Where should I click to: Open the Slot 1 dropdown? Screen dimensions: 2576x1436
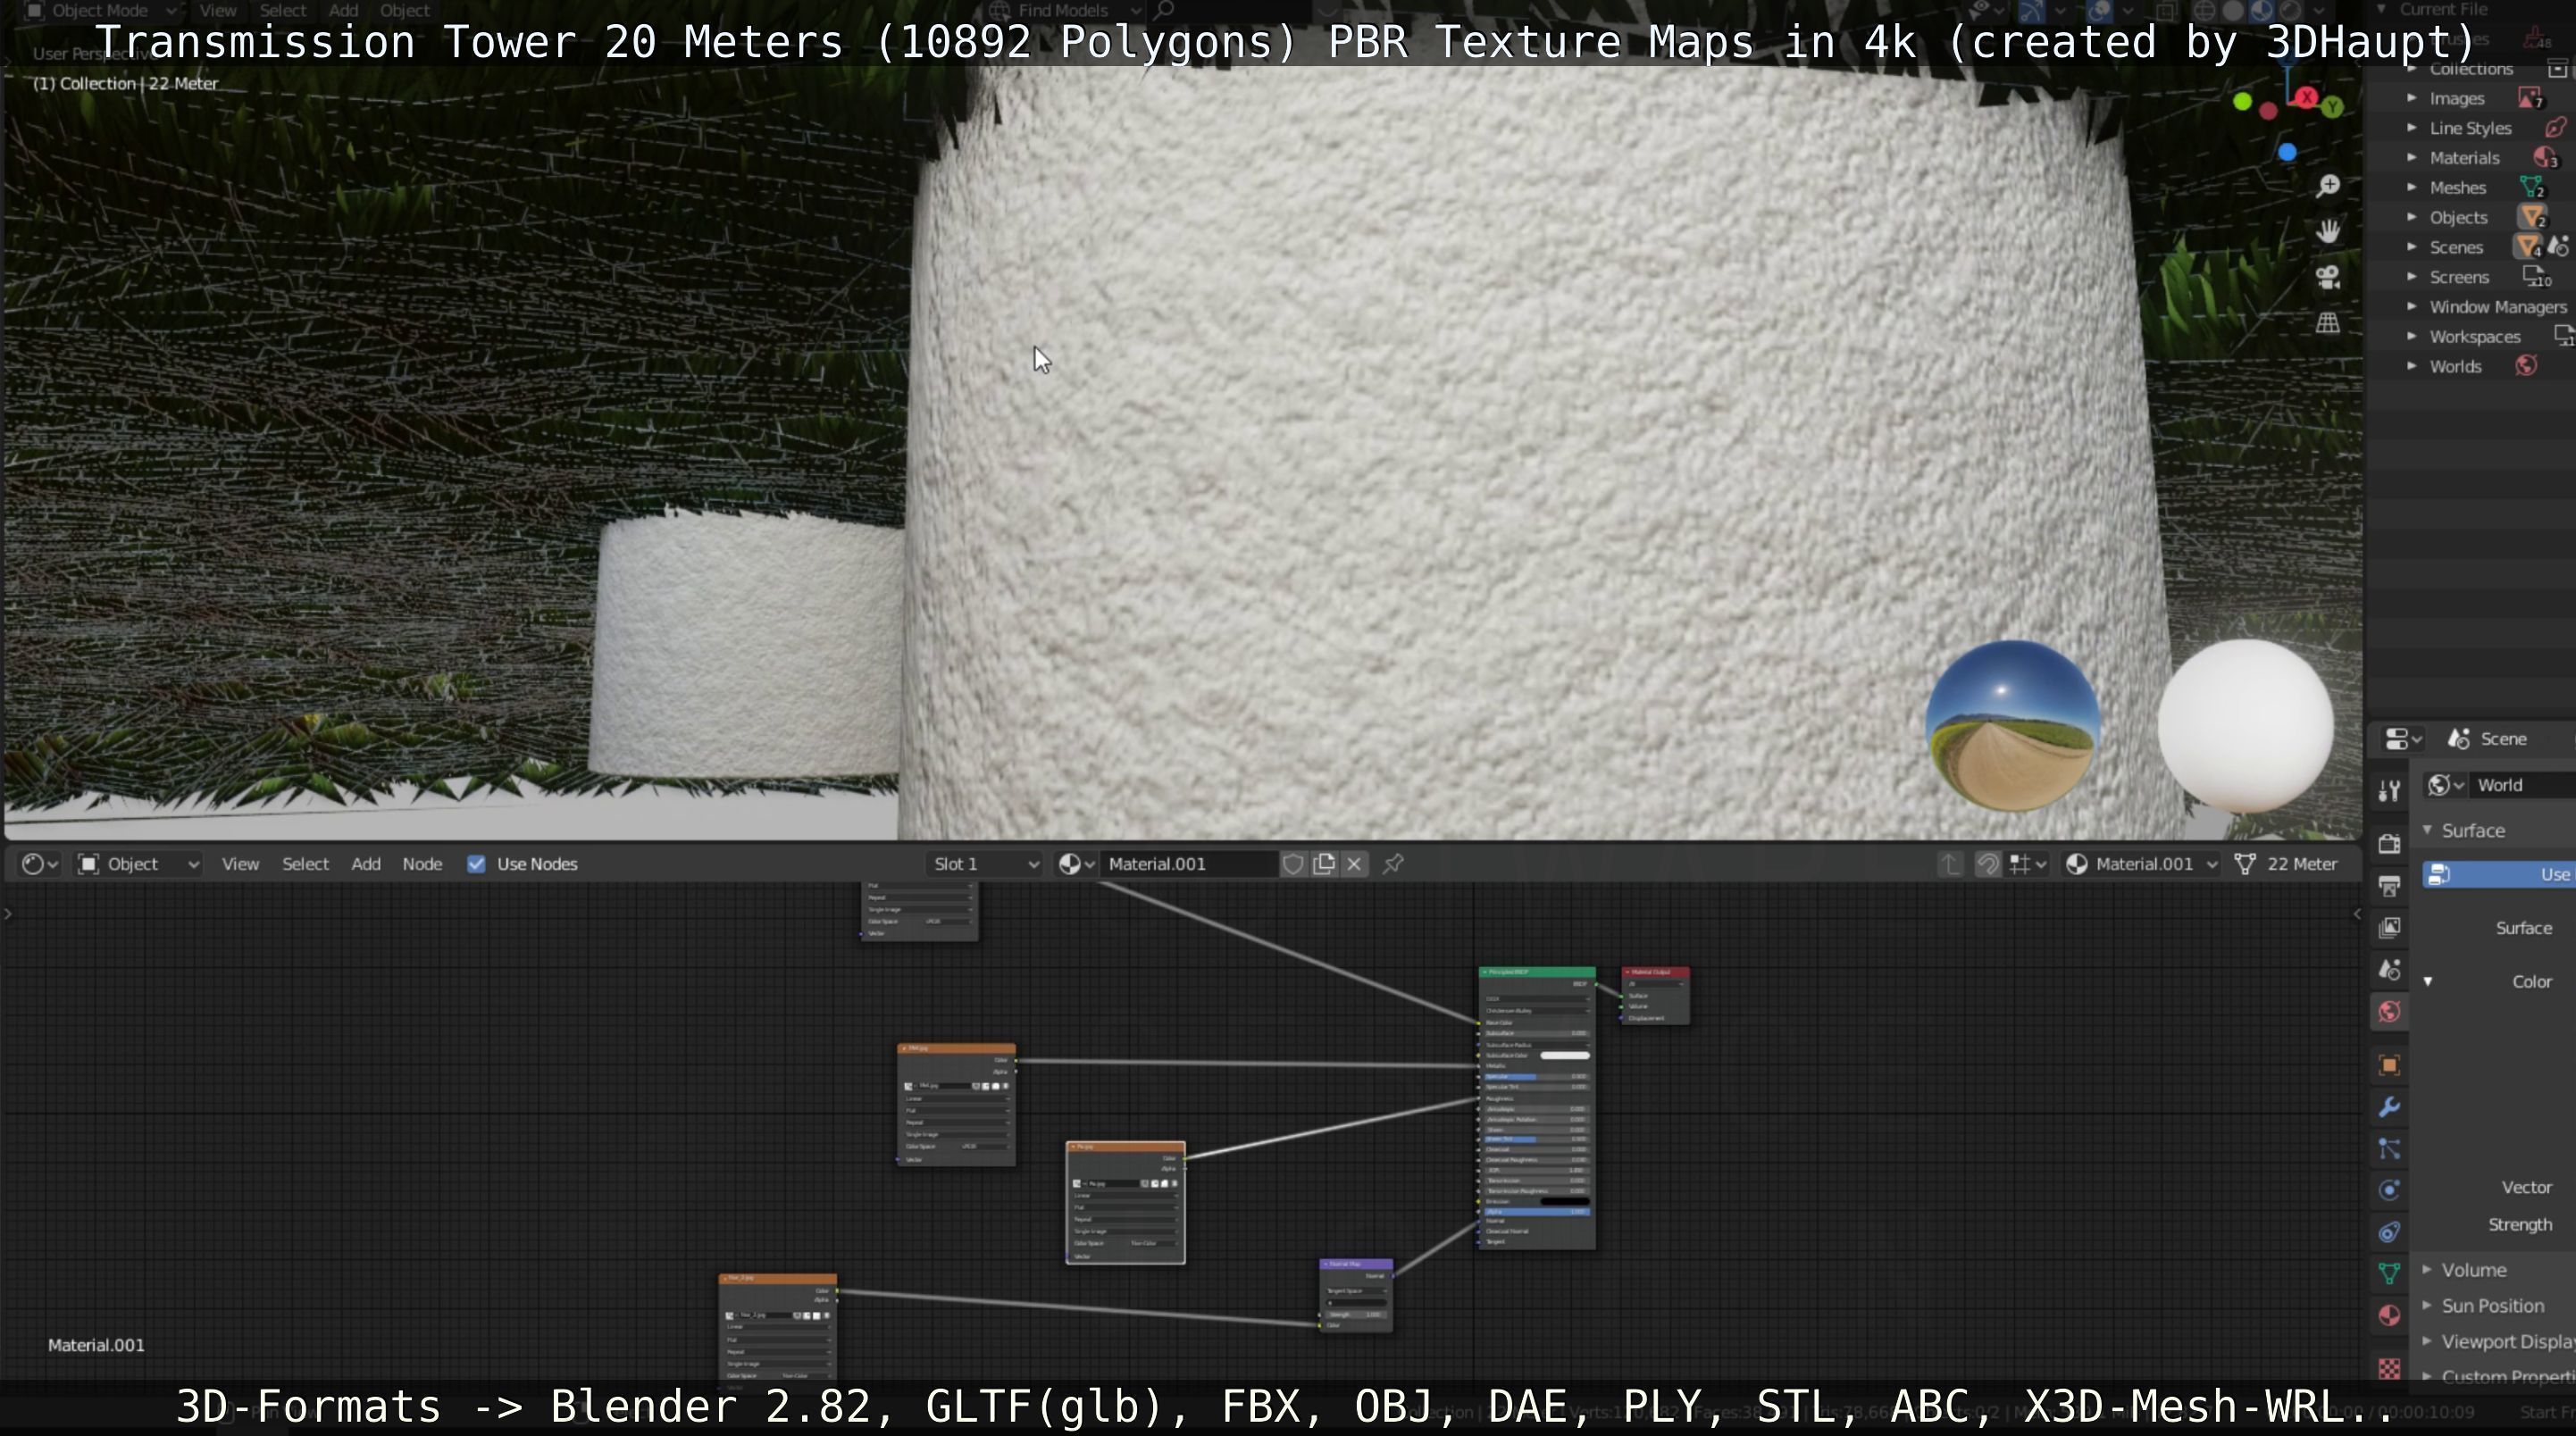point(984,864)
